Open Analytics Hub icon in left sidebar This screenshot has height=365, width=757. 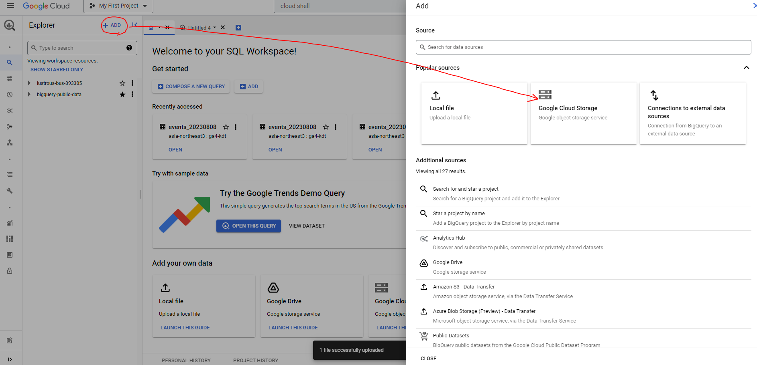coord(10,111)
